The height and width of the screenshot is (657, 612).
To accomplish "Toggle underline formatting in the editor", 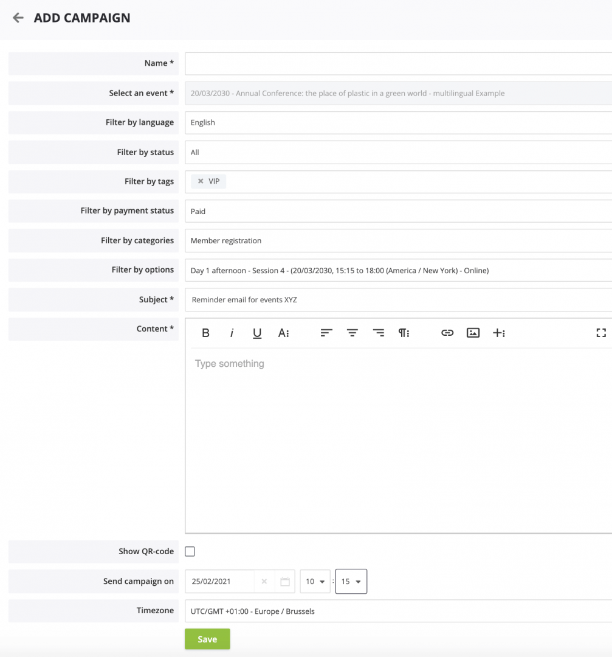I will 257,333.
